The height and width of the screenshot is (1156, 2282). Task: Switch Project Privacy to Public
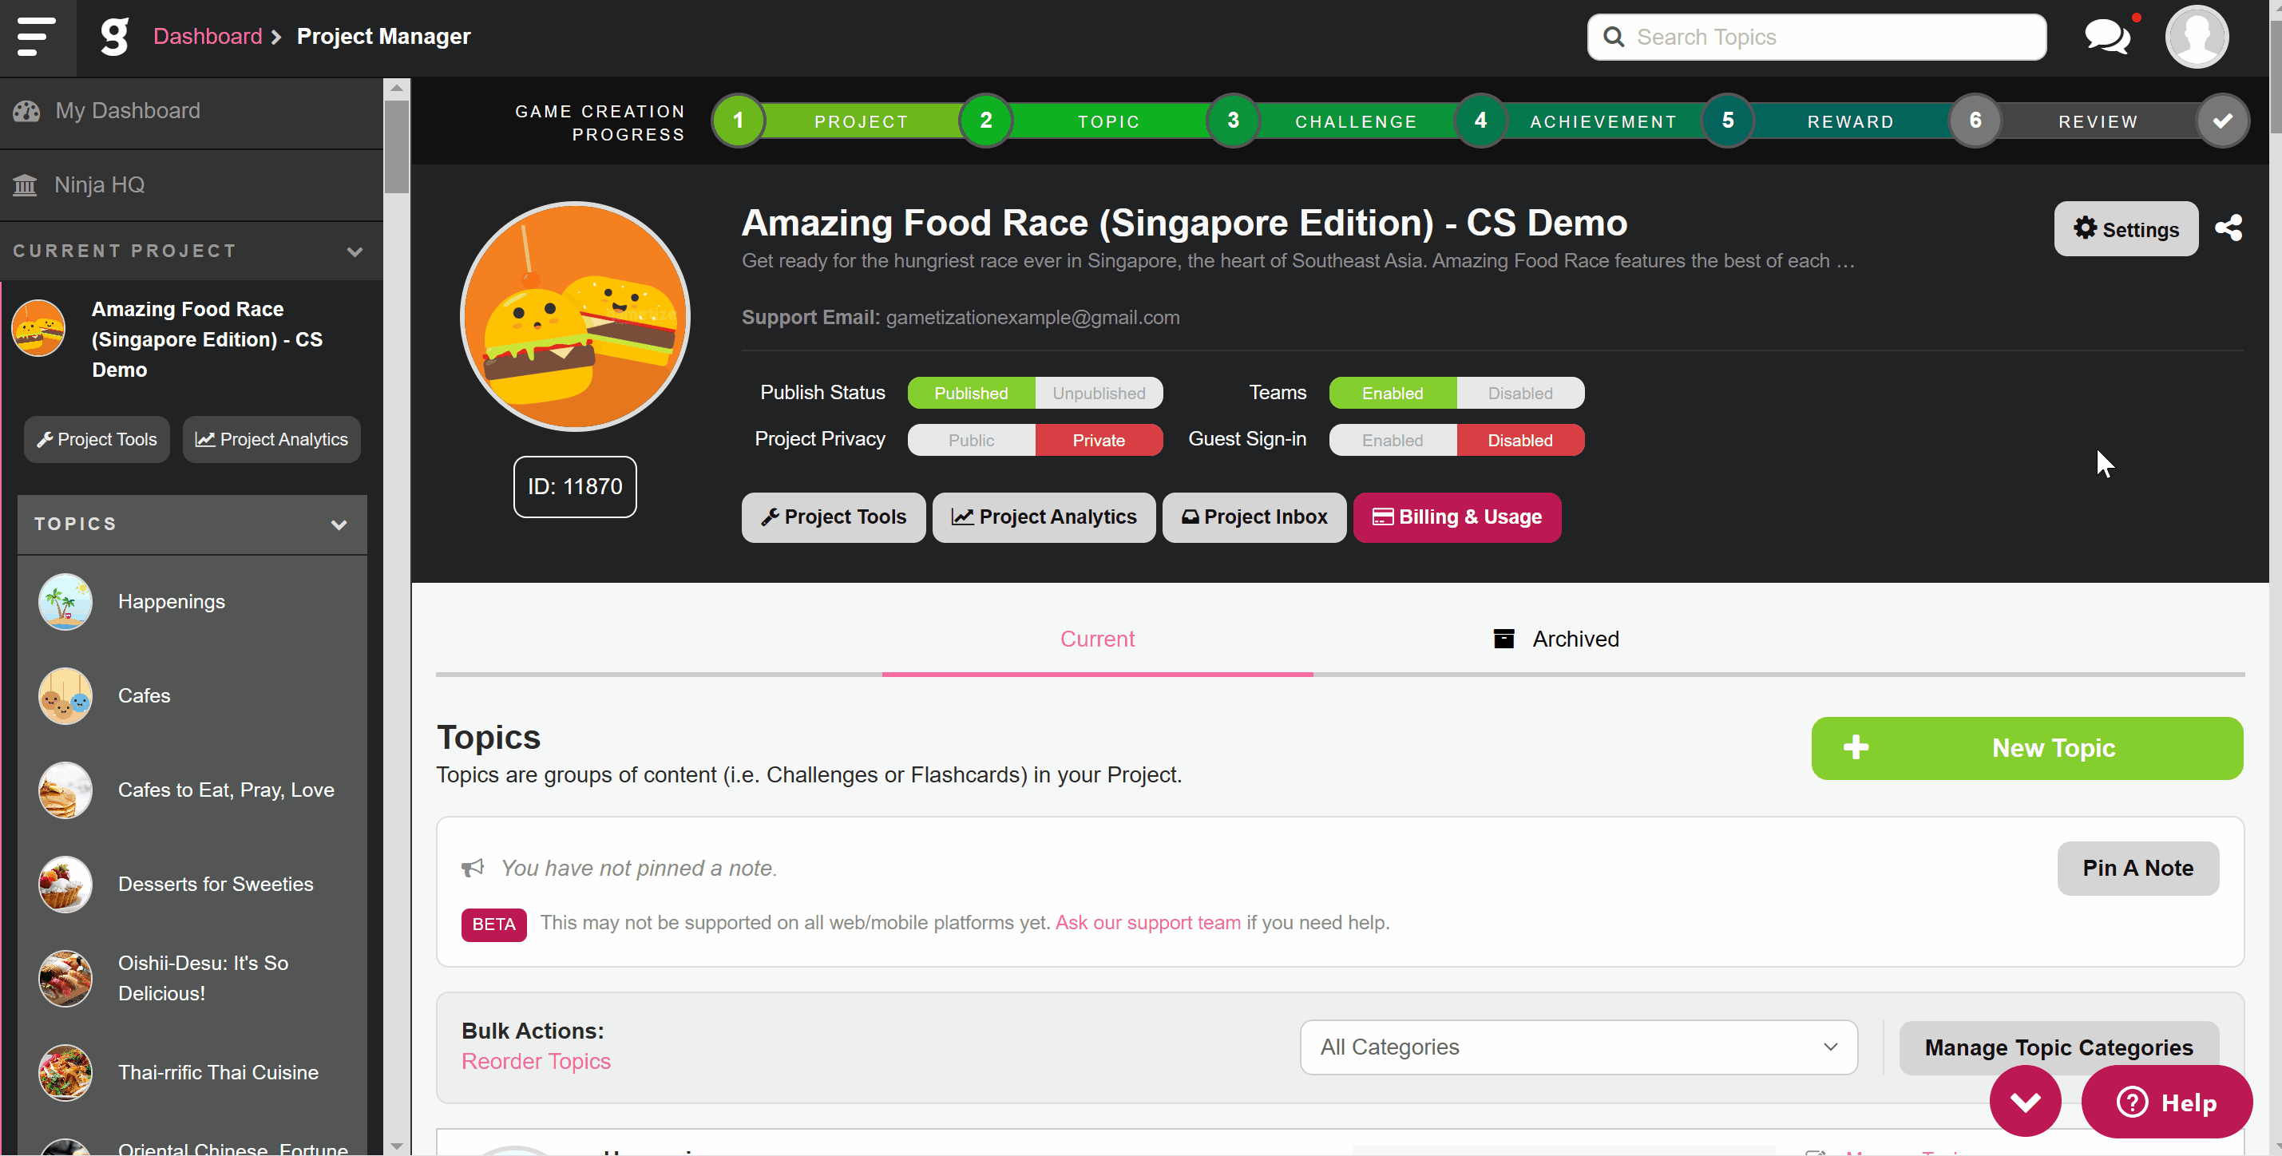971,440
